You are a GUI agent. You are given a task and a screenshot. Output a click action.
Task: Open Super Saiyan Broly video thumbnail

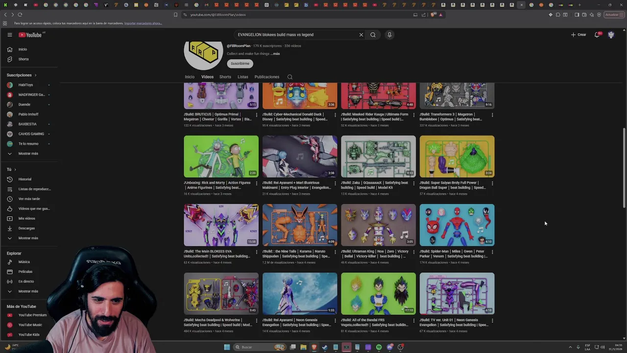tap(457, 156)
